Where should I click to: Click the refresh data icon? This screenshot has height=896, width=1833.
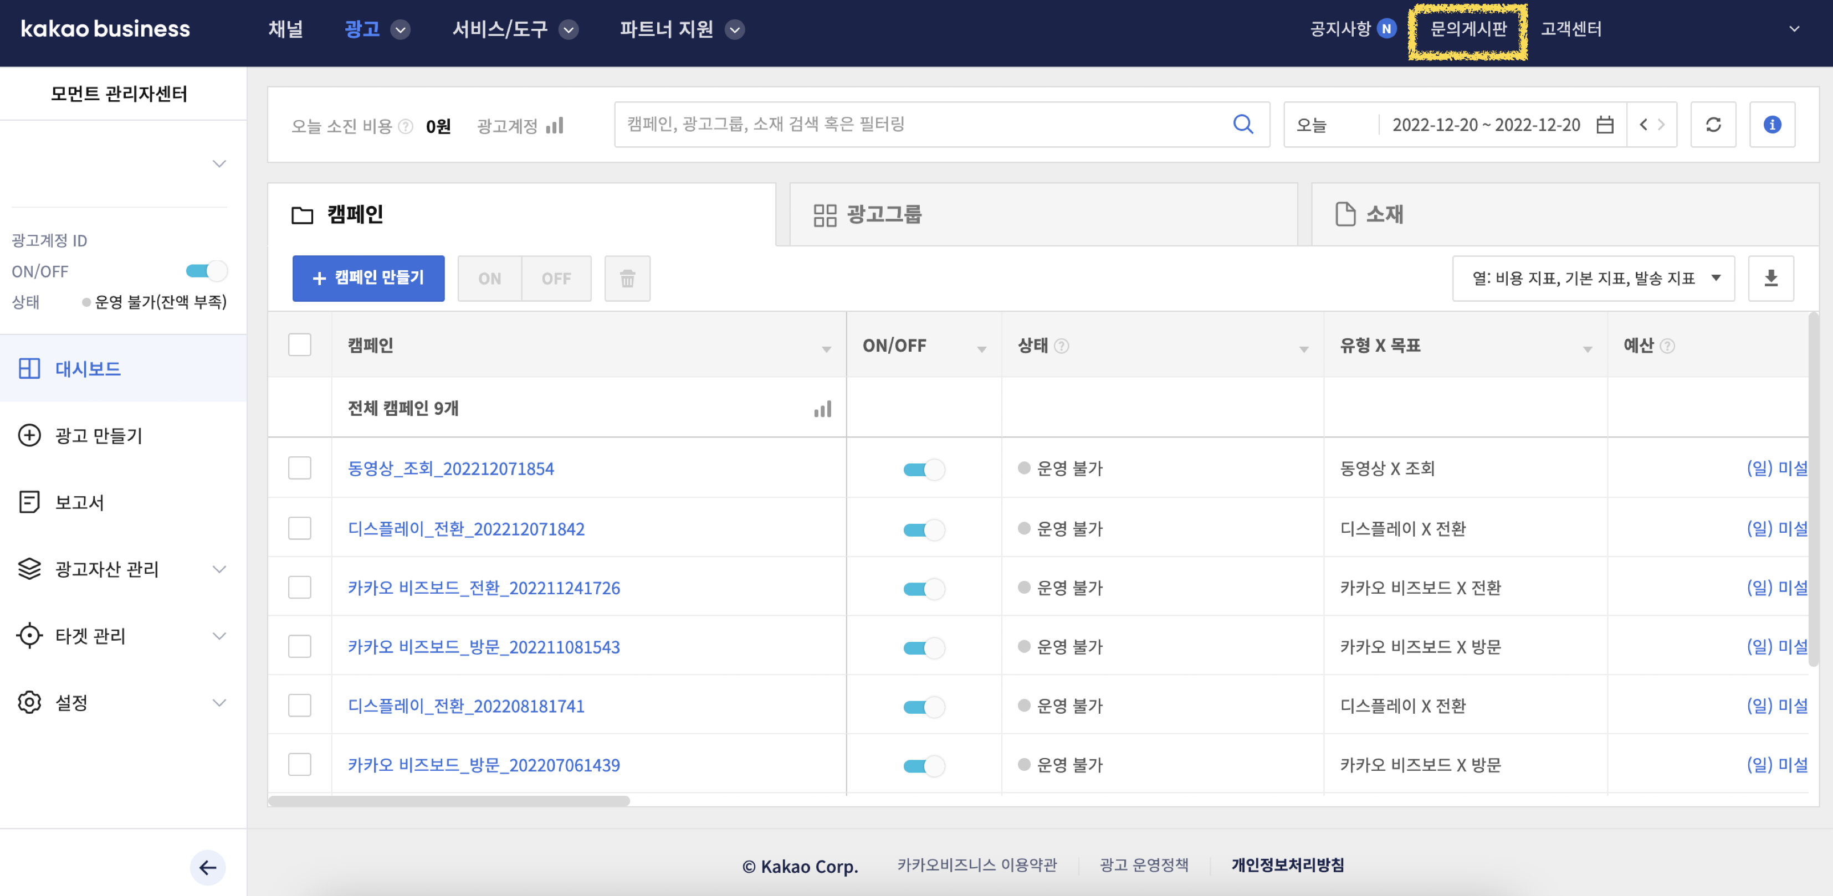[x=1713, y=125]
